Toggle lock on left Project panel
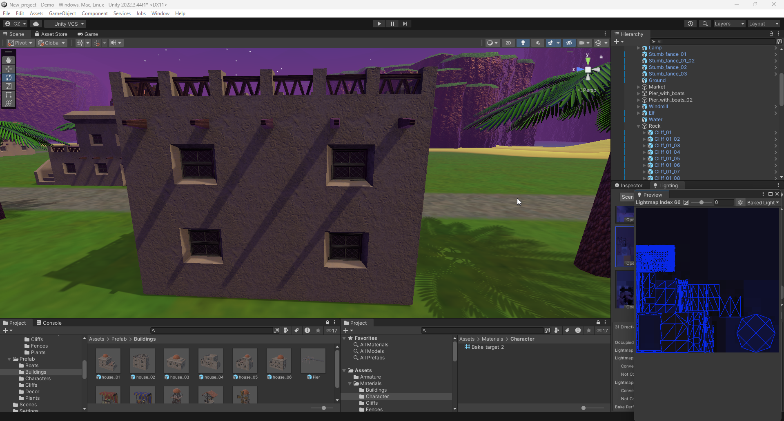The image size is (784, 421). tap(327, 323)
